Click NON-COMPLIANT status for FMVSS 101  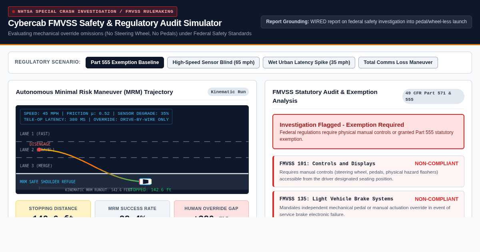(436, 164)
